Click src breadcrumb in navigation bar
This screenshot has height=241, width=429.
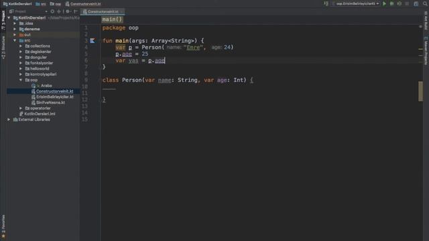41,4
